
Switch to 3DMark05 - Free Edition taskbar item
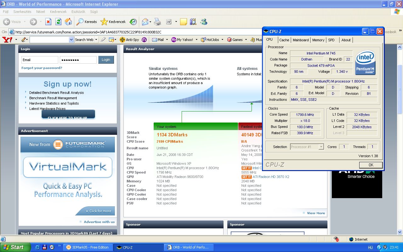click(88, 247)
